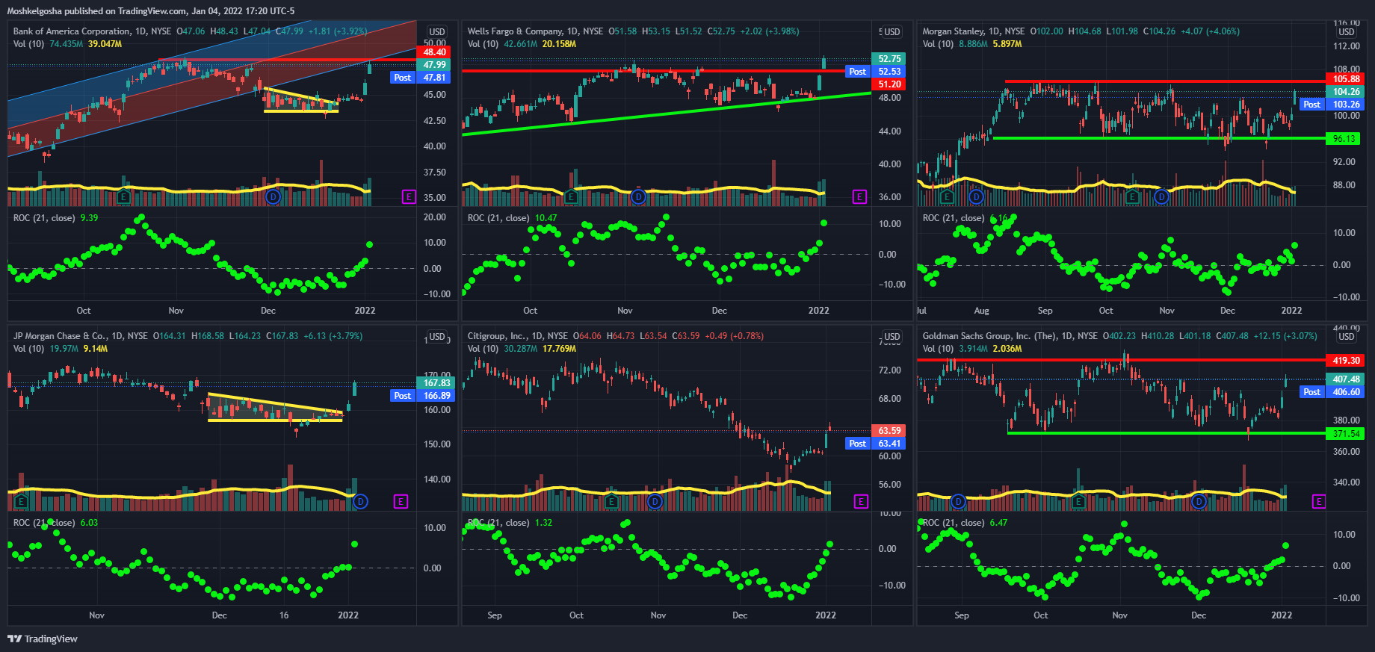
Task: Select green support line on Goldman Sachs chart
Action: (x=1167, y=433)
